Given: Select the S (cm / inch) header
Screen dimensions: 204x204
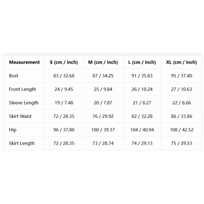Looking at the screenshot, I should [64, 62].
